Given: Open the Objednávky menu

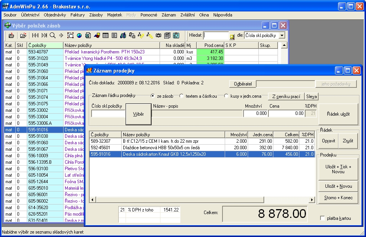Looking at the screenshot, I should 55,15.
